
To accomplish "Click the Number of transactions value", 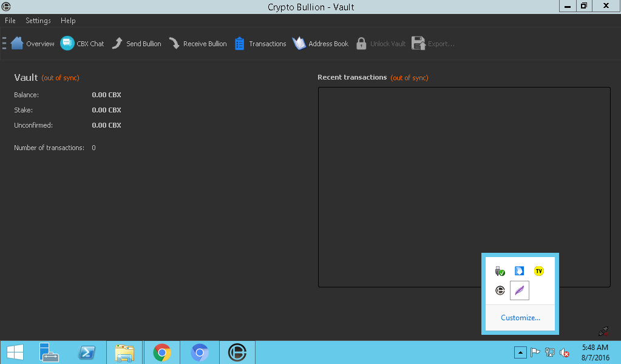I will pos(94,148).
